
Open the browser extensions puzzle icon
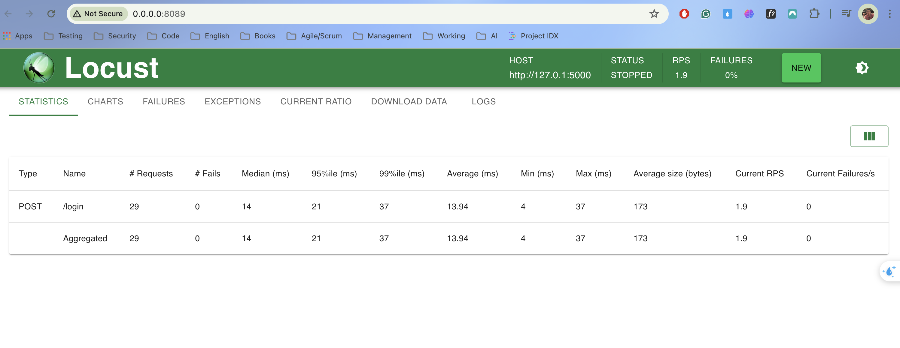pyautogui.click(x=814, y=14)
